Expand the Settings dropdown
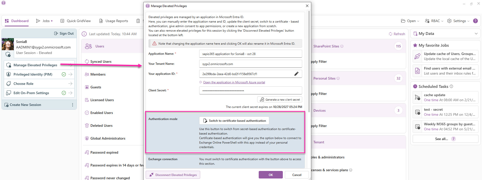The width and height of the screenshot is (482, 180). pyautogui.click(x=458, y=21)
